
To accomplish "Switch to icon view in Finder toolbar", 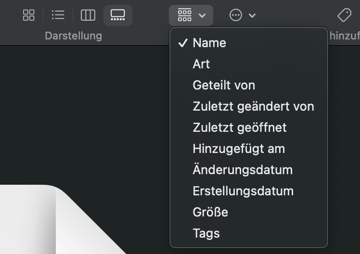I will (29, 15).
